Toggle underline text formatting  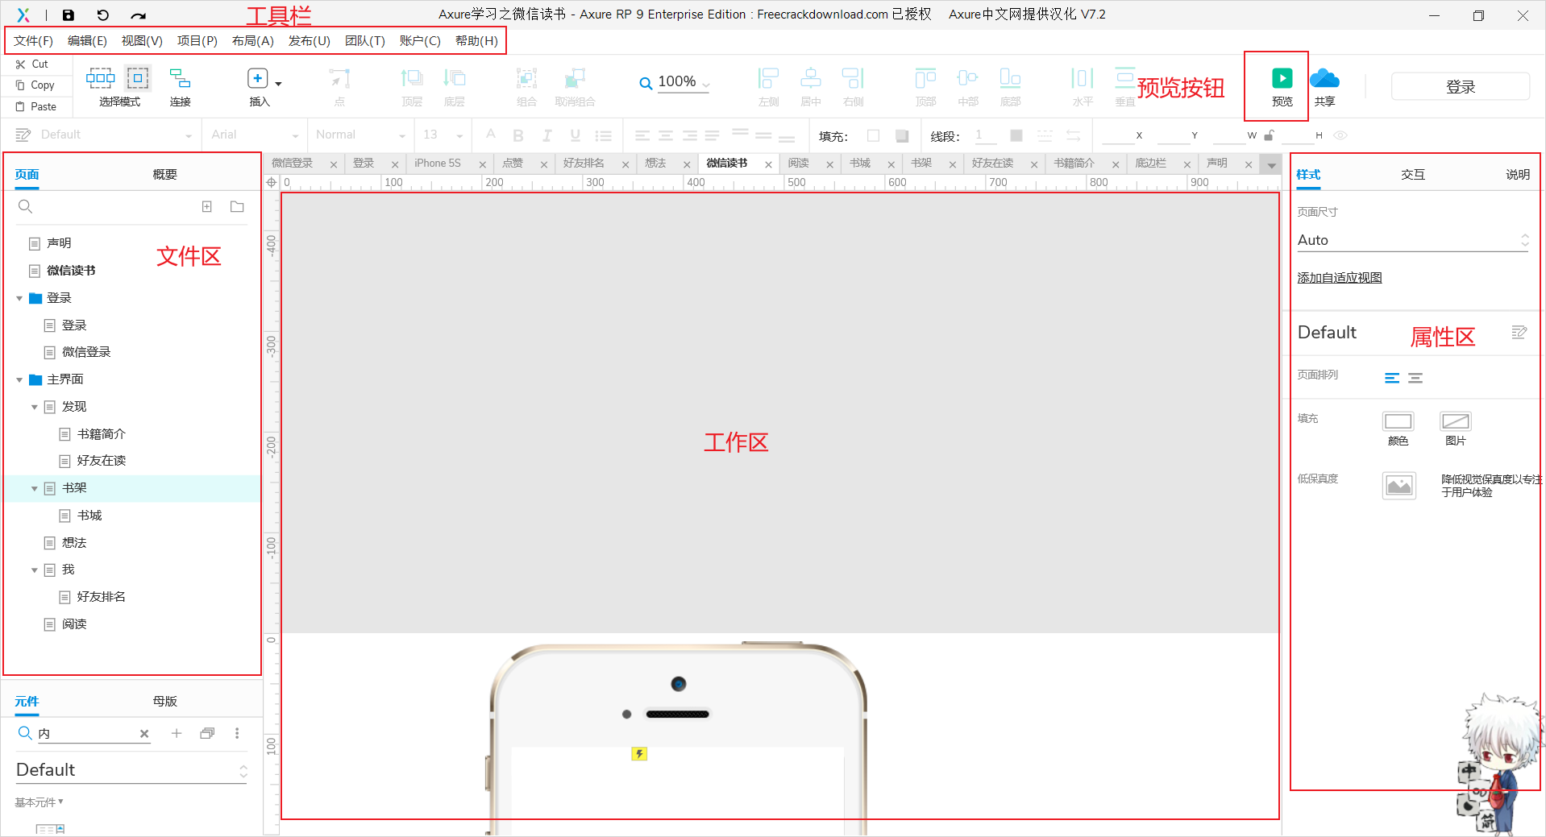pyautogui.click(x=575, y=135)
